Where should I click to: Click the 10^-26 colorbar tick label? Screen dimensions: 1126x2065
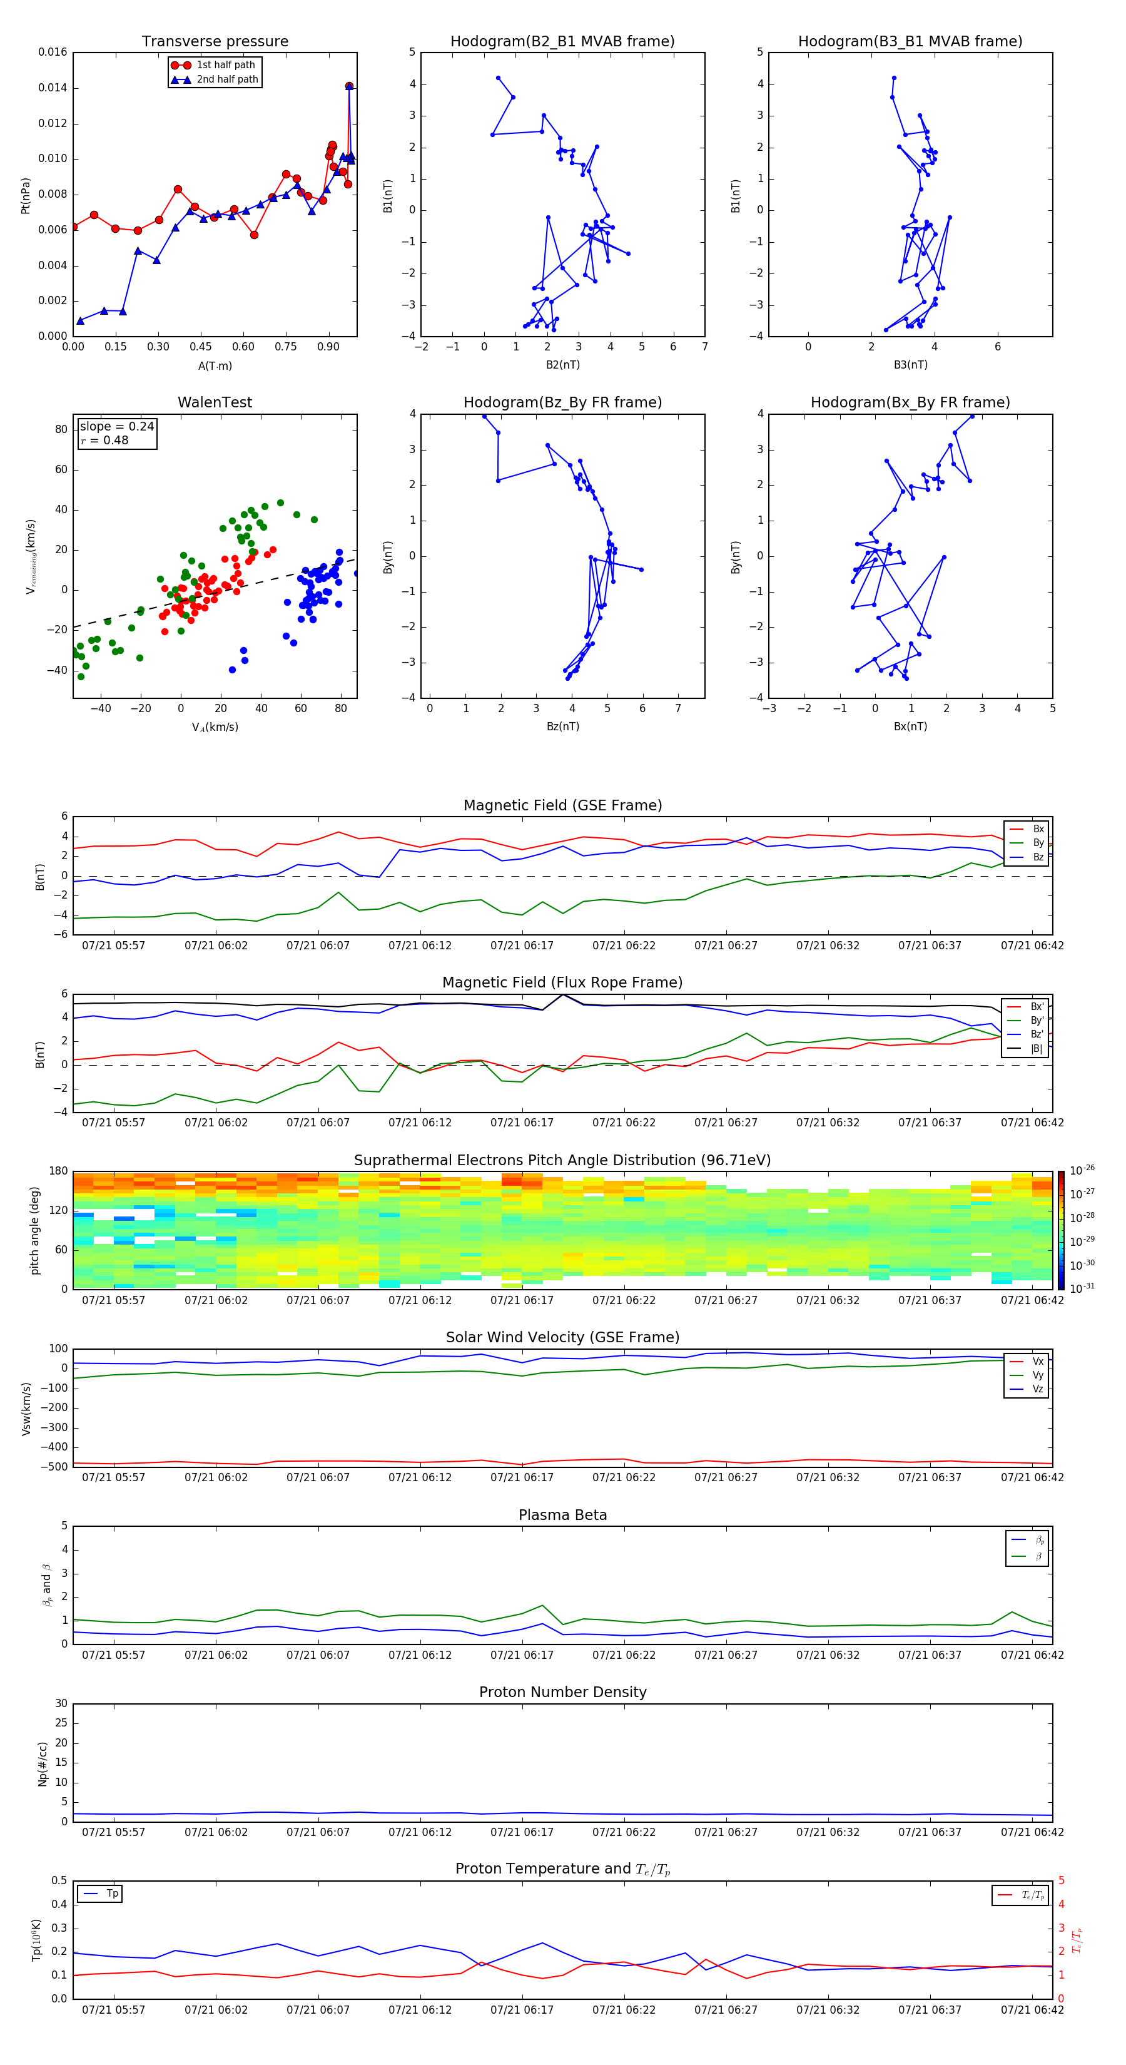pos(1082,1170)
